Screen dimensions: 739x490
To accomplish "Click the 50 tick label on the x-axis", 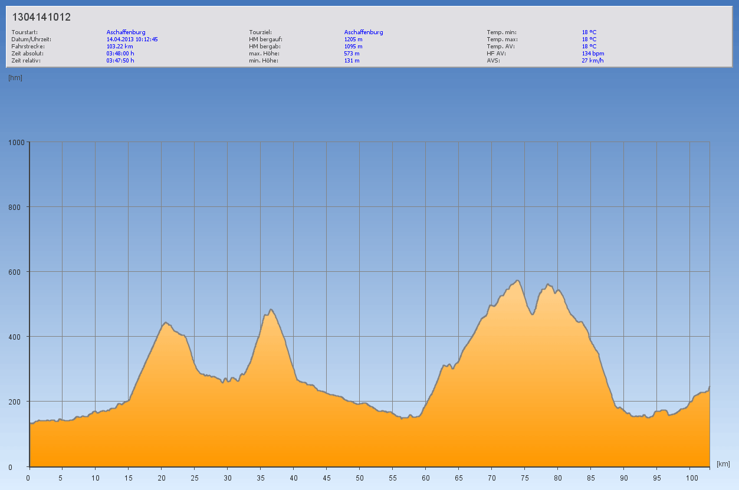I will [x=359, y=477].
